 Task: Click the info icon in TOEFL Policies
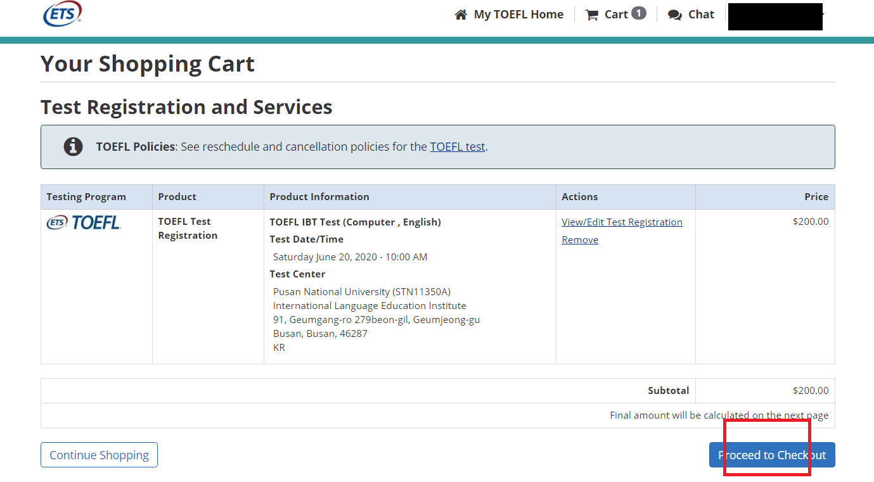[x=73, y=146]
